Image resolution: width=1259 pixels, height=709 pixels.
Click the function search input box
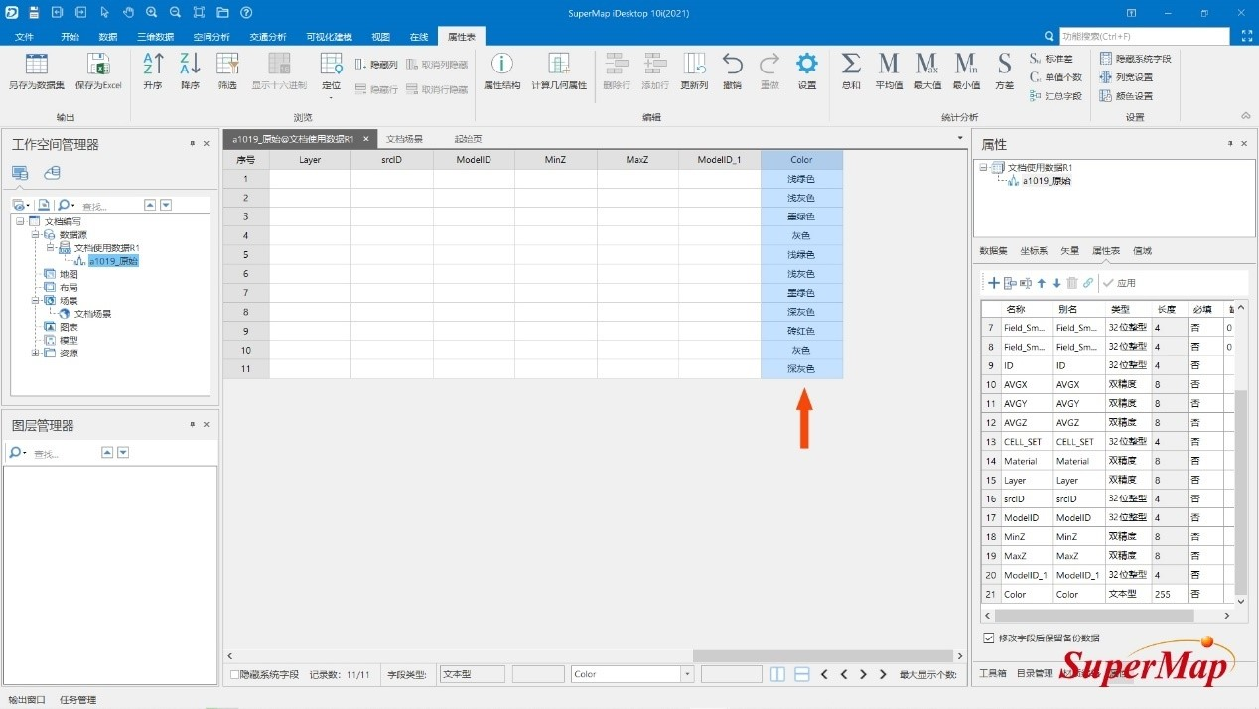(1144, 37)
